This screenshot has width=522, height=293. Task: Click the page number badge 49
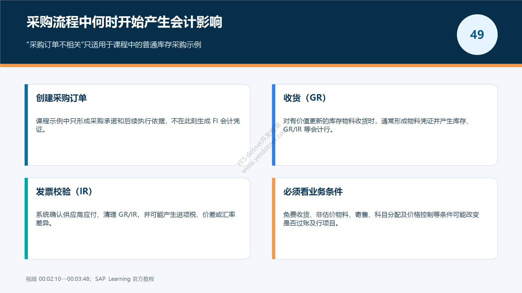click(477, 35)
